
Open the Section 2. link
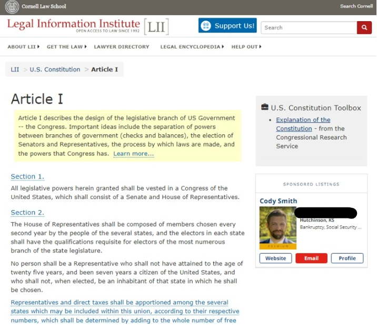point(27,213)
